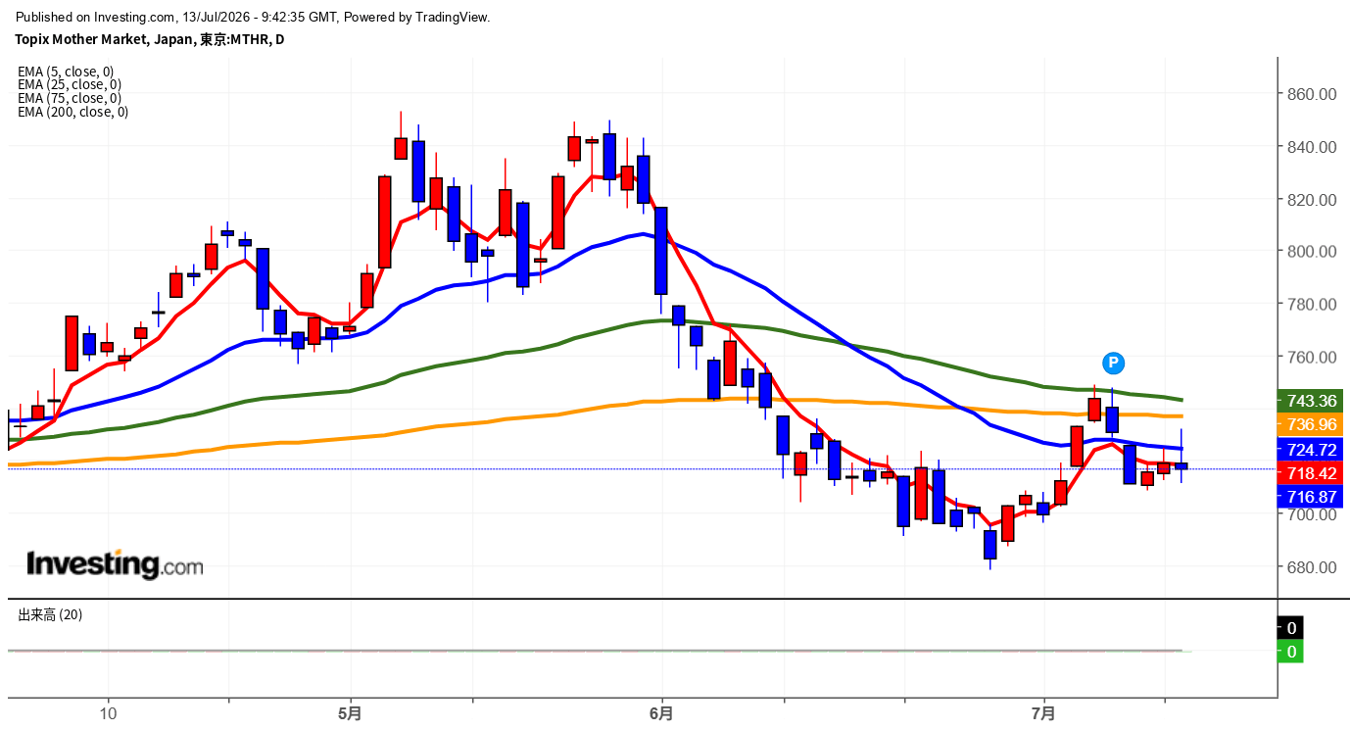Select the EMA (25, close, 0) legend

(70, 85)
